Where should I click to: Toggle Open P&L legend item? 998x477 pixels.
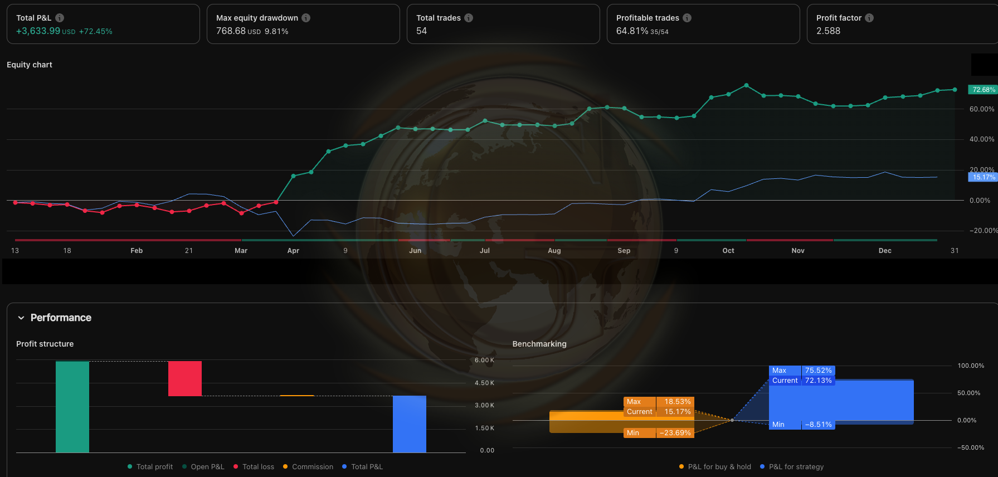click(x=203, y=467)
